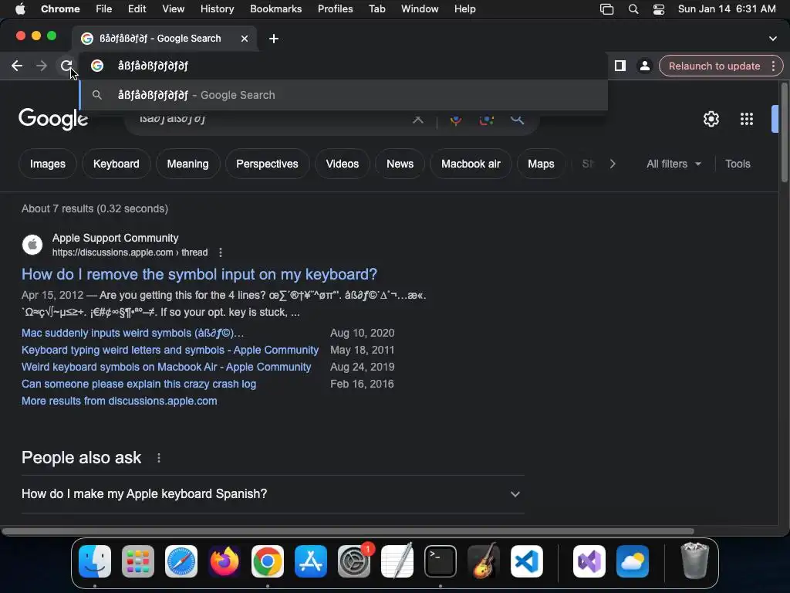Search by image with Lens icon
Viewport: 790px width, 593px height.
click(x=486, y=120)
